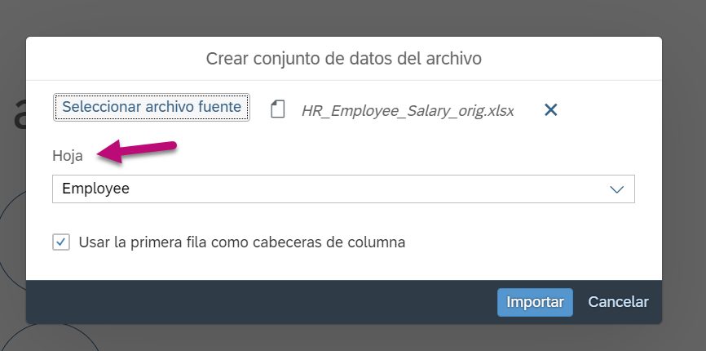
Task: Click the Hoja field label
Action: (x=68, y=156)
